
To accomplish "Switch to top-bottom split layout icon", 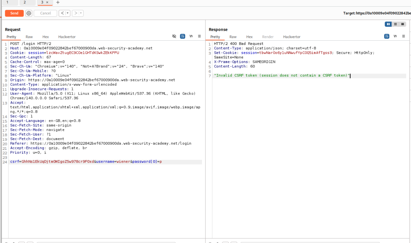I will pyautogui.click(x=395, y=24).
